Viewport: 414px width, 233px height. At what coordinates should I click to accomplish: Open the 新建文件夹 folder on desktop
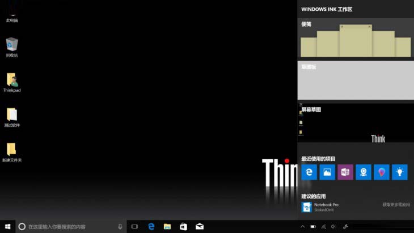[x=12, y=152]
